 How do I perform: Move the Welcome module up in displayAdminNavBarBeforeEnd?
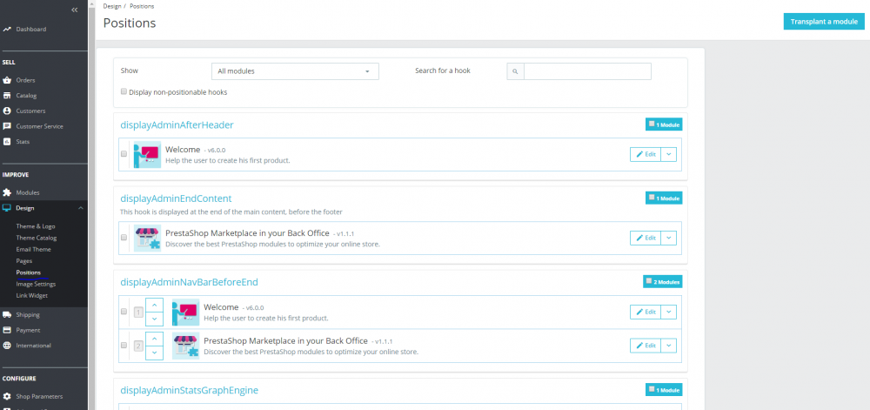[154, 305]
